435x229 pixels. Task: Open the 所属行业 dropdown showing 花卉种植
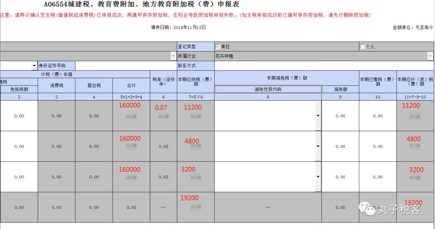point(430,56)
